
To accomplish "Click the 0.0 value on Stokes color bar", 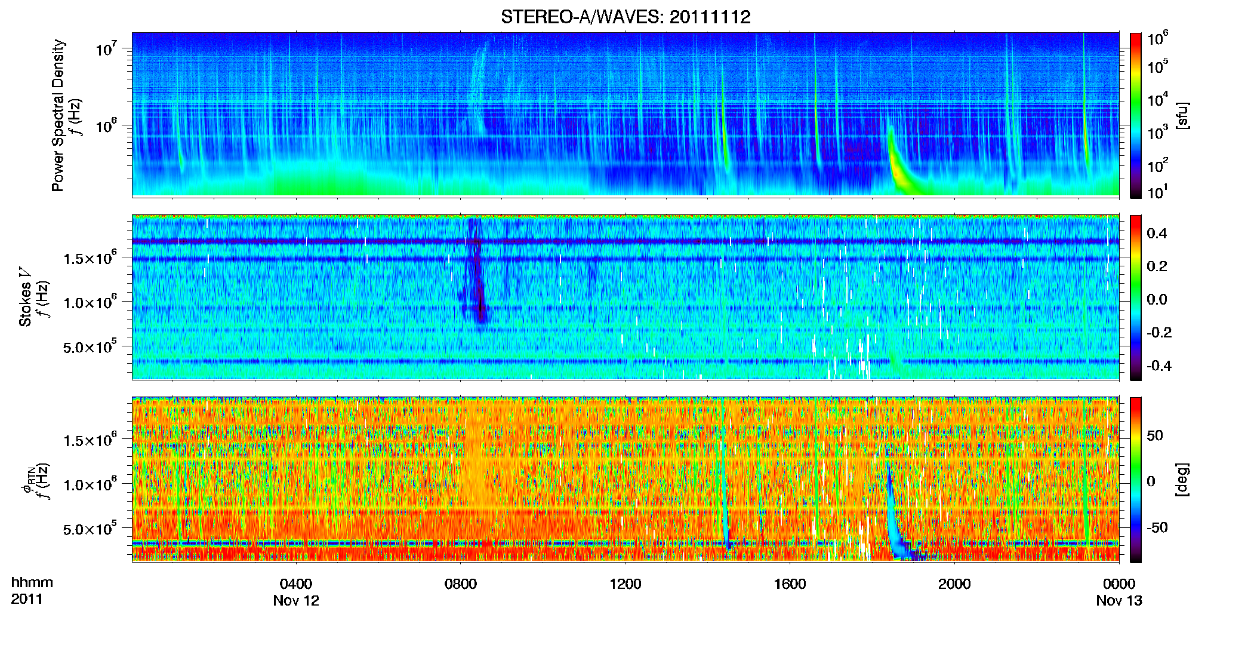I will 1157,299.
